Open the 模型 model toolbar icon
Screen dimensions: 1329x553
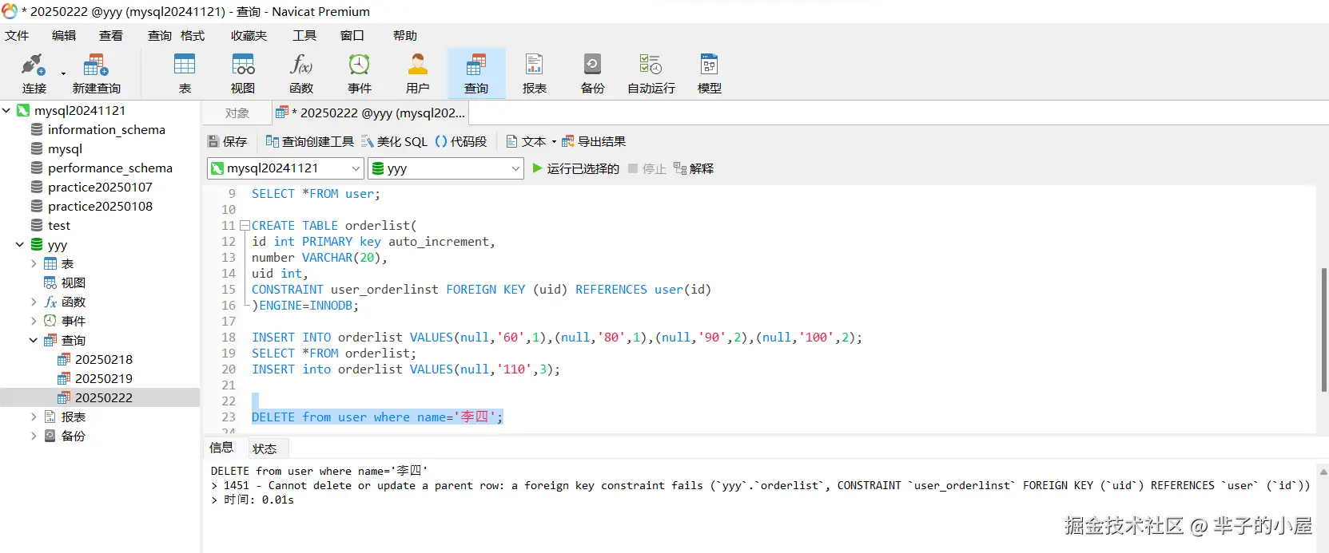(x=710, y=73)
